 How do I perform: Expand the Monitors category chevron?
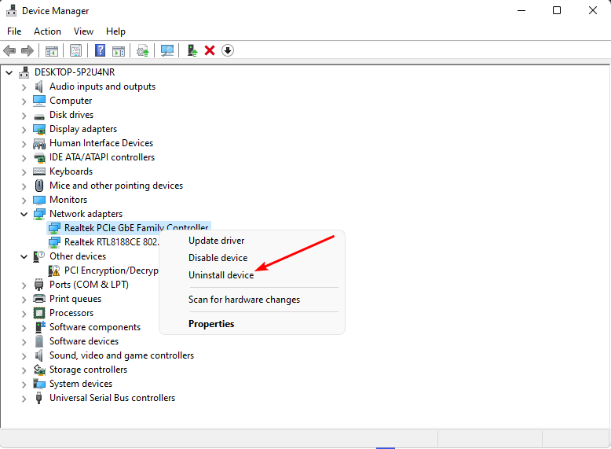click(24, 200)
